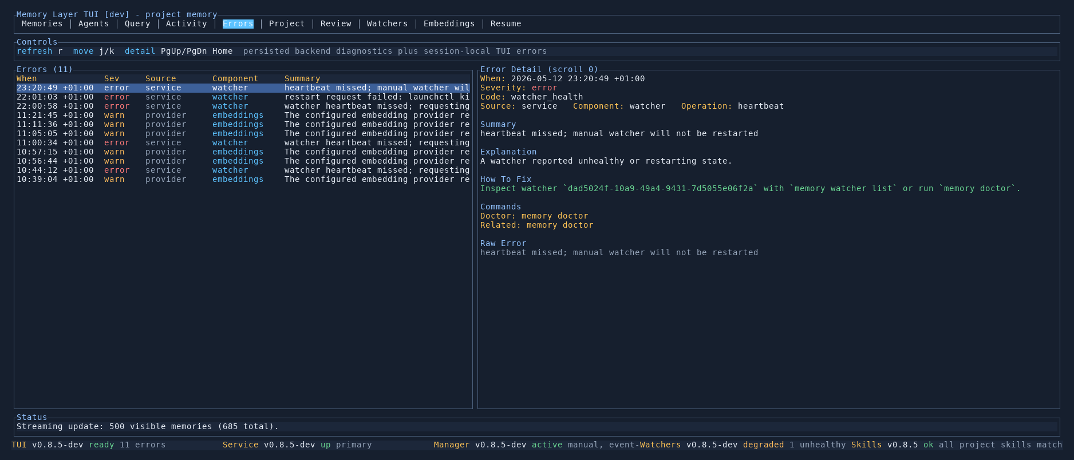Click the How To Fix heading
The width and height of the screenshot is (1074, 460).
(506, 179)
